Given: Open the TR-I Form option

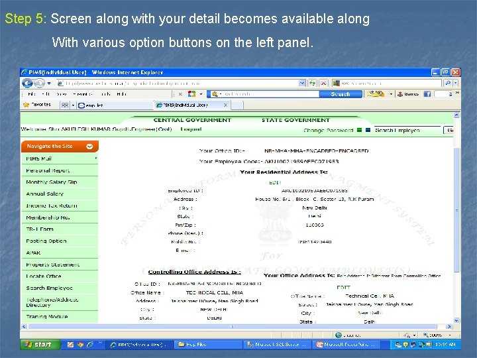Looking at the screenshot, I should pos(60,229).
